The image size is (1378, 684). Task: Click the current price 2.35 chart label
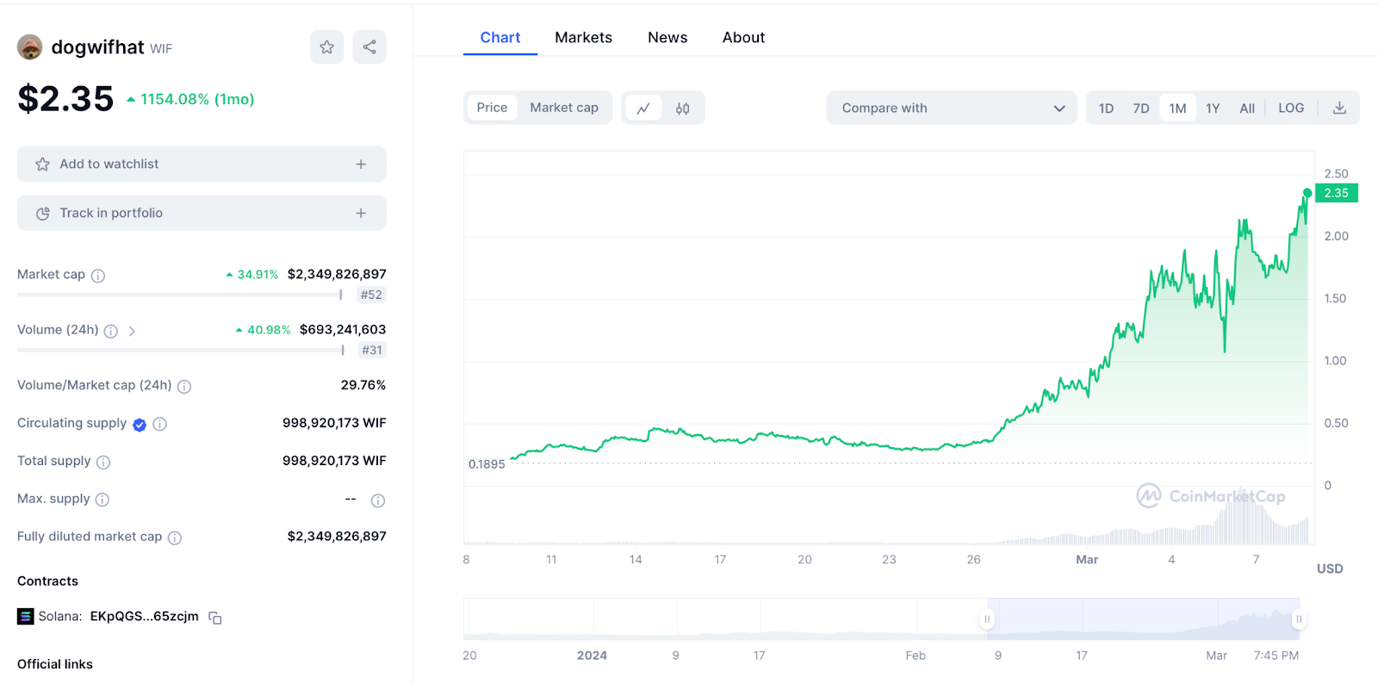click(x=1337, y=193)
